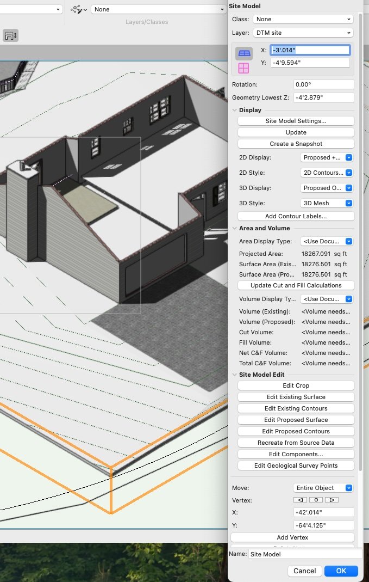This screenshot has width=369, height=582.
Task: Select the pink grid 2D position icon
Action: point(243,68)
